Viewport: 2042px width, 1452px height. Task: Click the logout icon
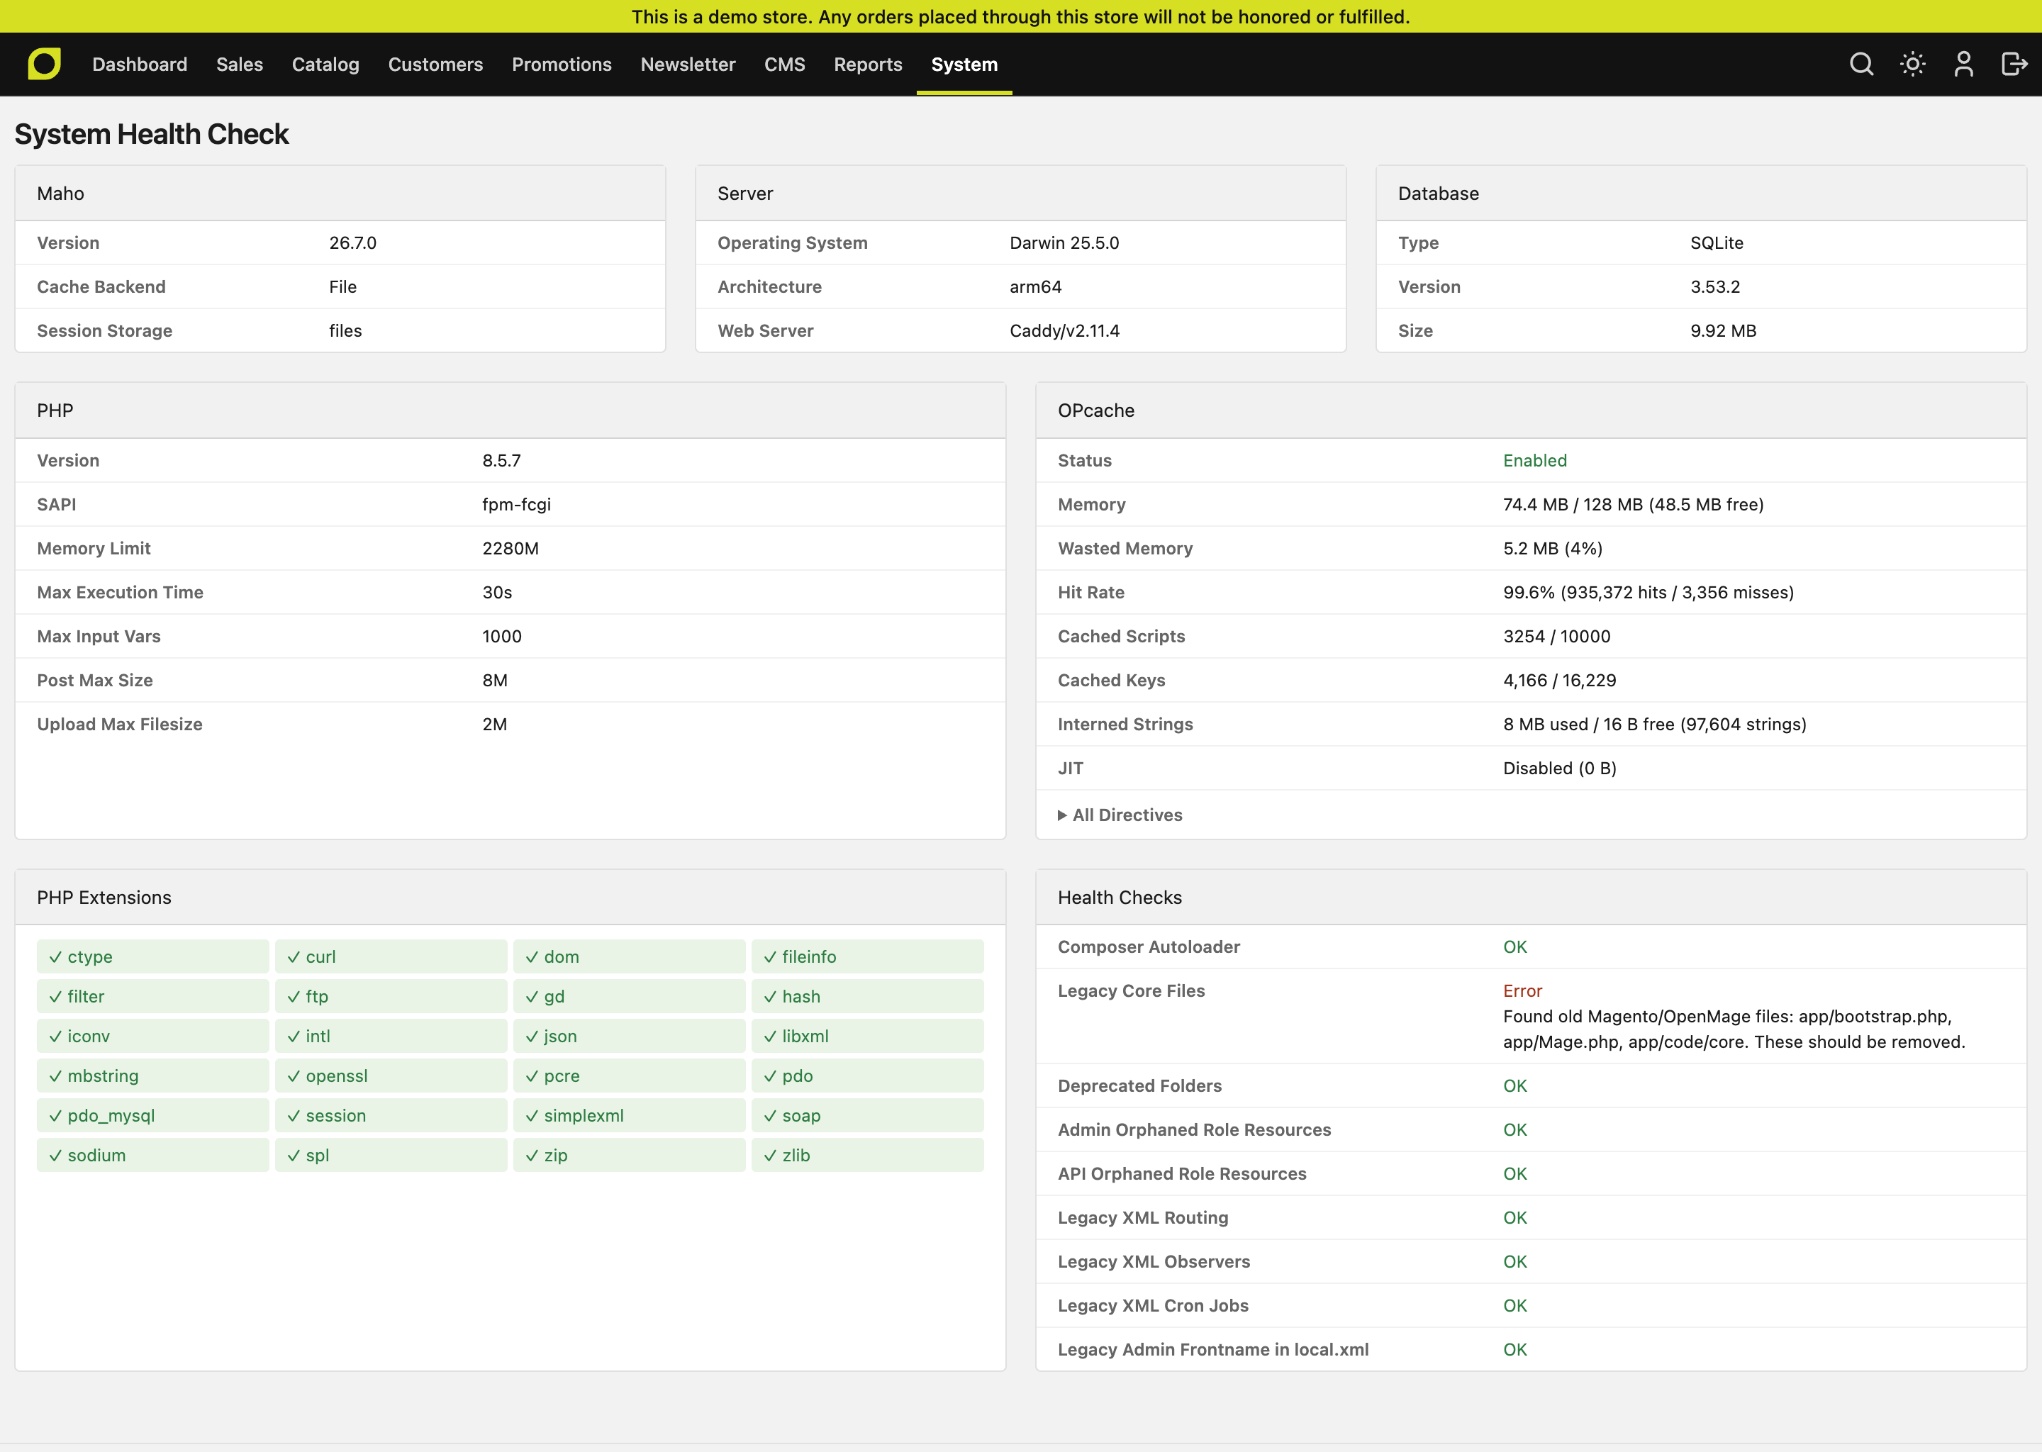pos(2014,65)
